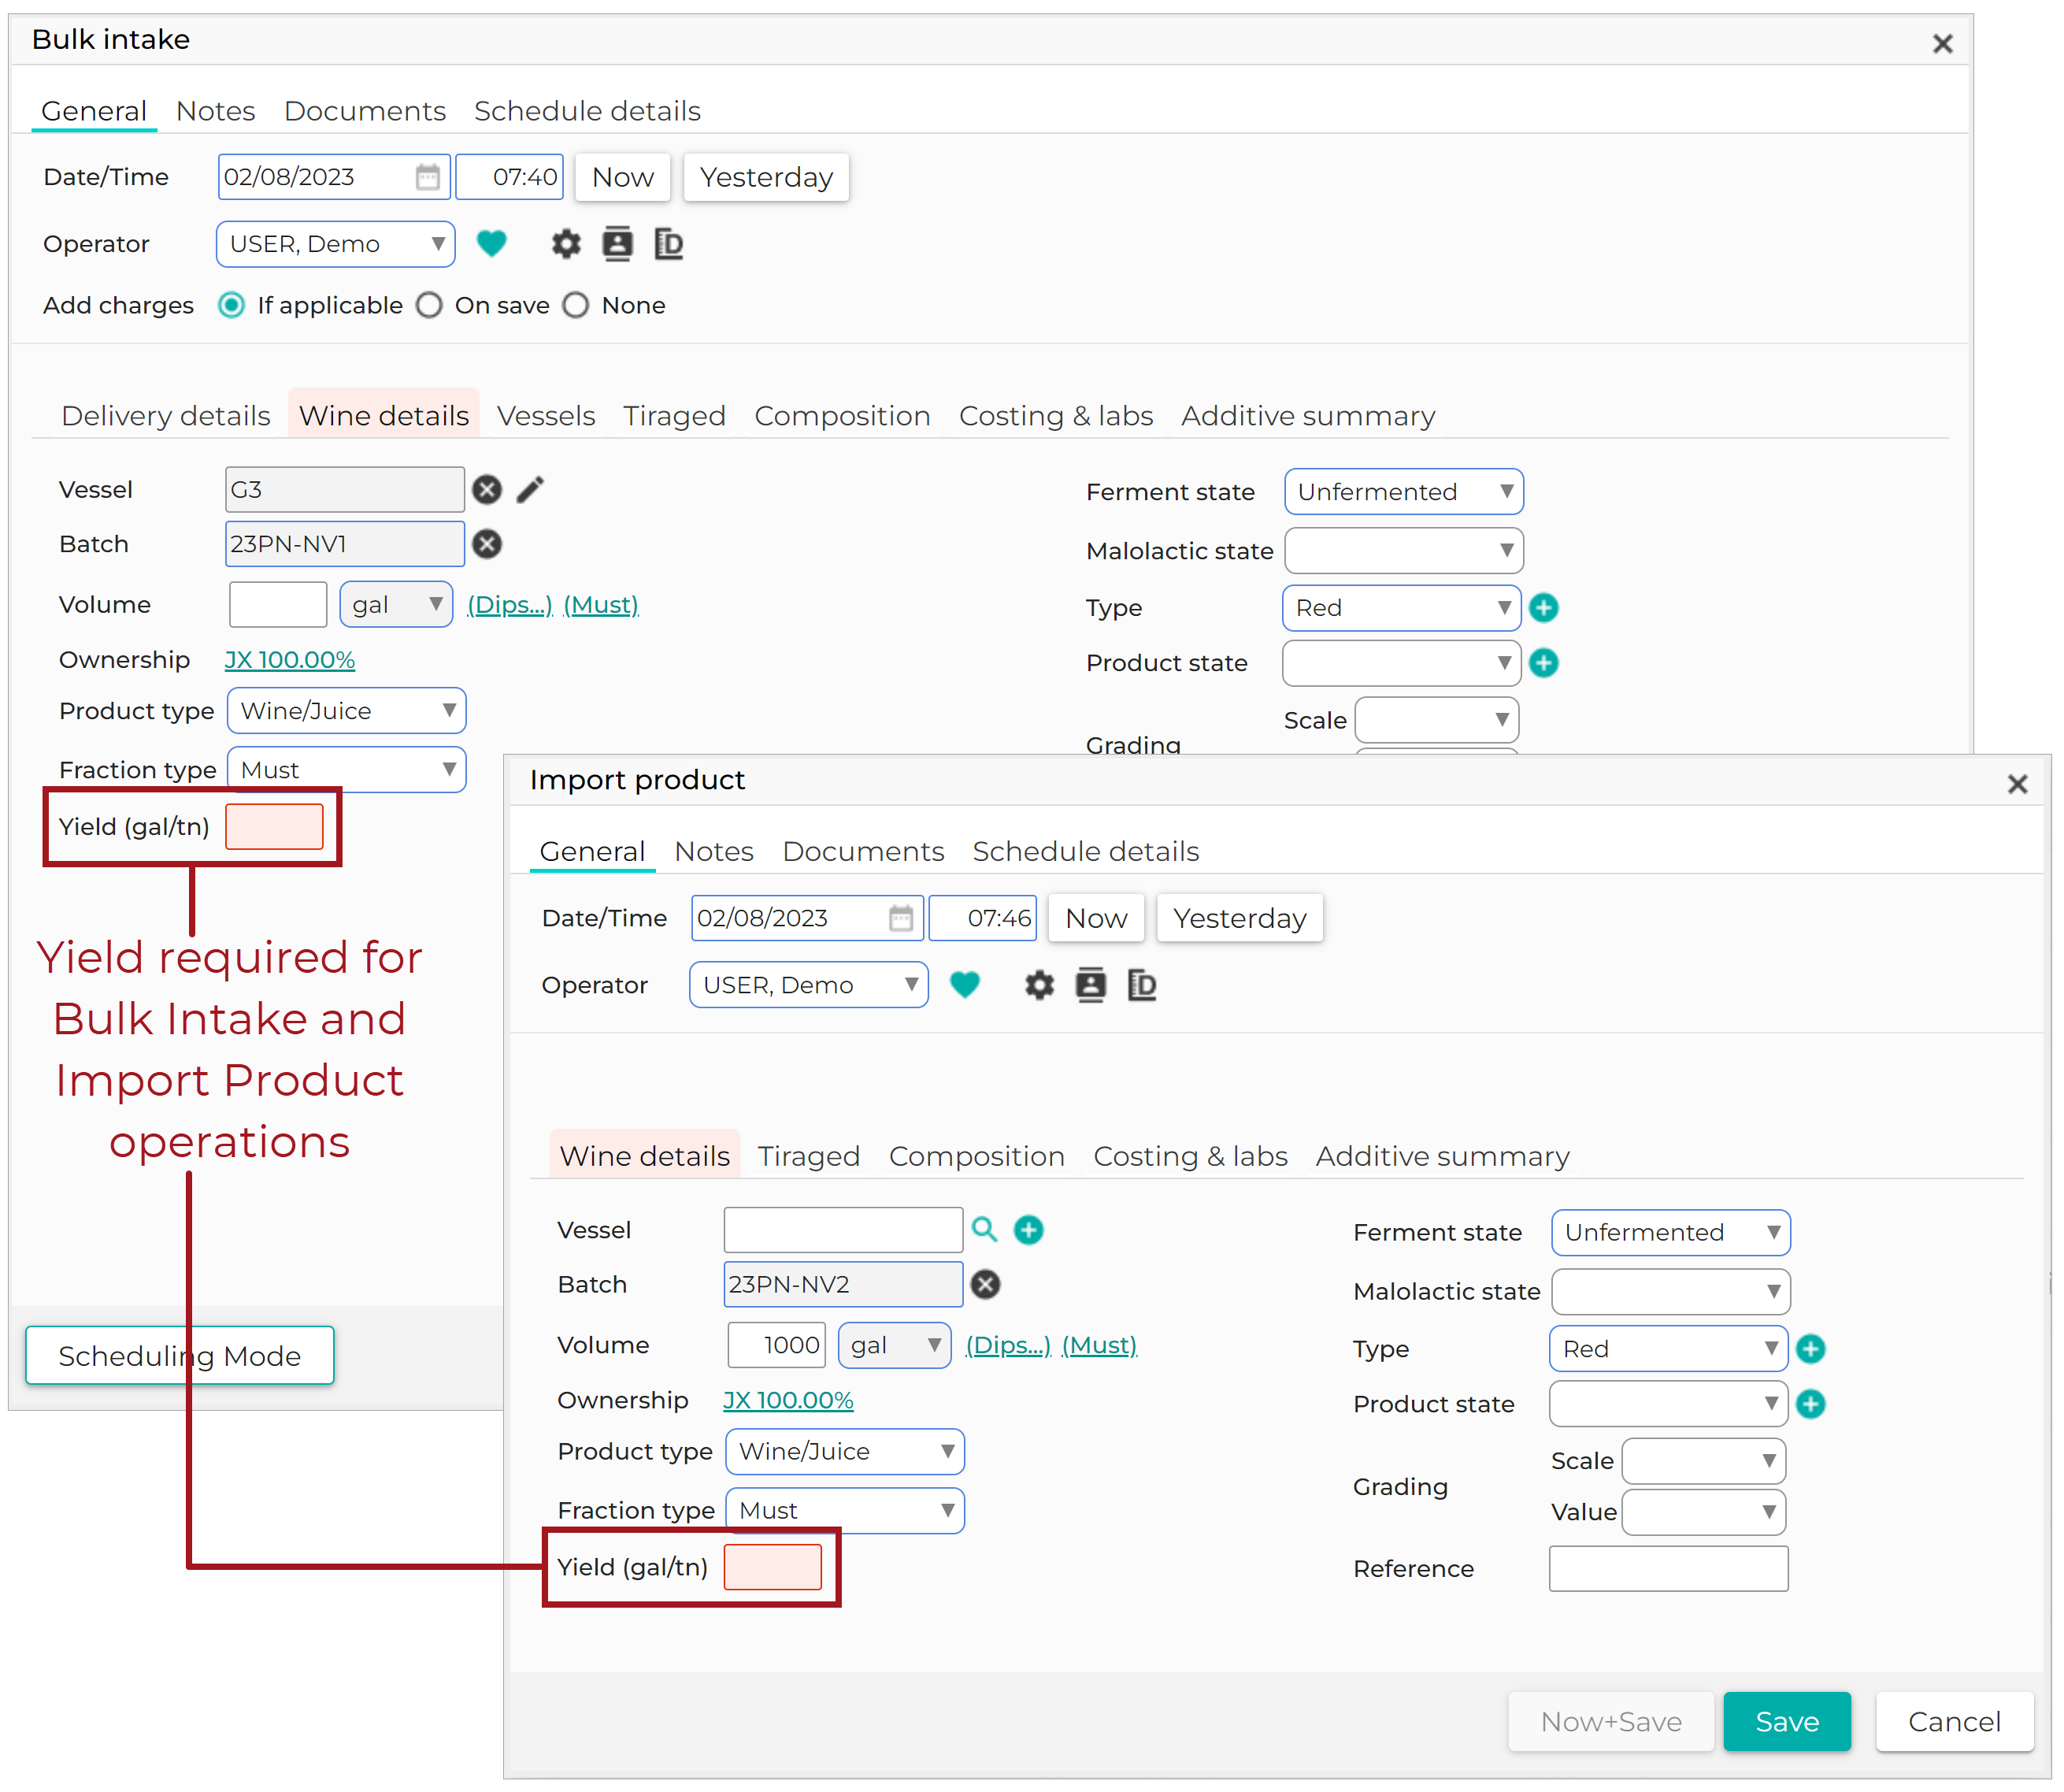
Task: Open gear settings icon in Import product
Action: (1039, 985)
